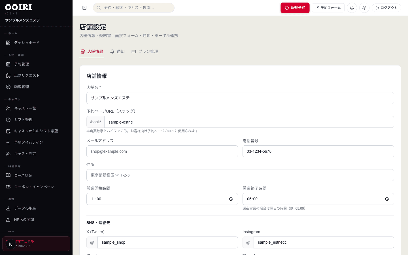Open キャスト一覧 in the sidebar
Viewport: 408px width, 255px height.
tap(36, 108)
